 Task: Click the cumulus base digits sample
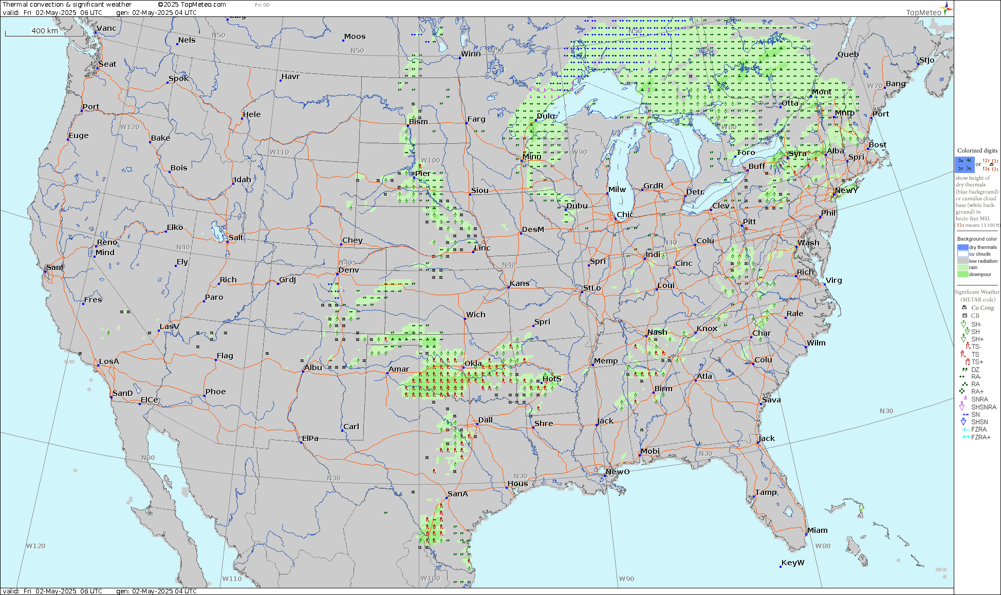[990, 164]
